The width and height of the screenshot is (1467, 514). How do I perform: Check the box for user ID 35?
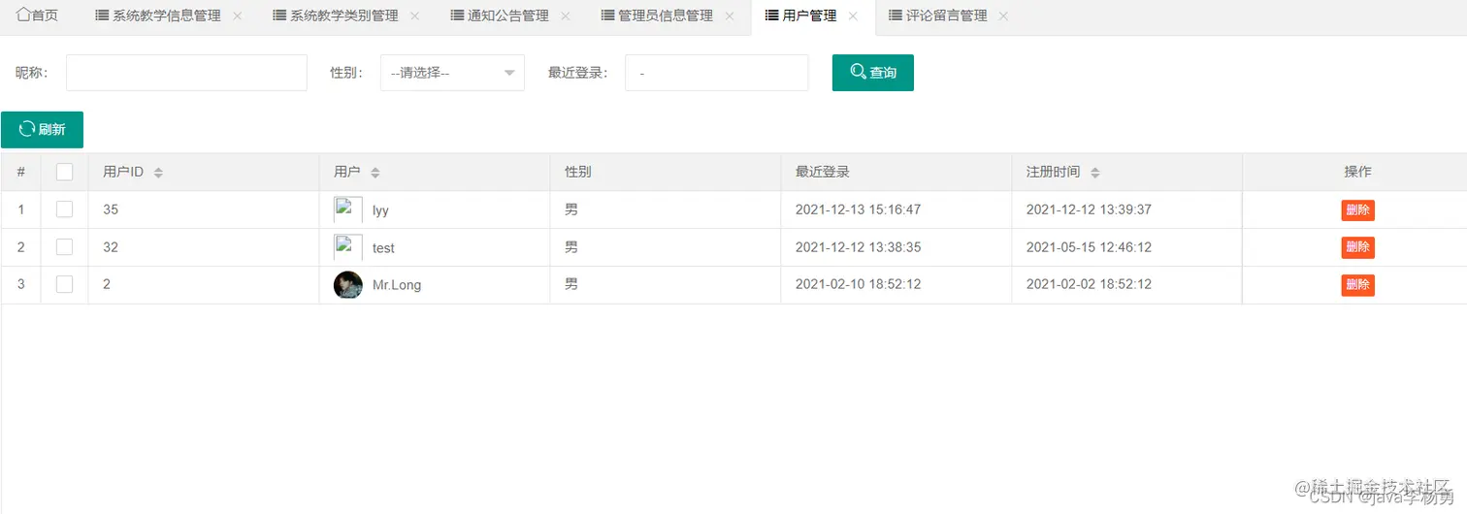(x=65, y=209)
